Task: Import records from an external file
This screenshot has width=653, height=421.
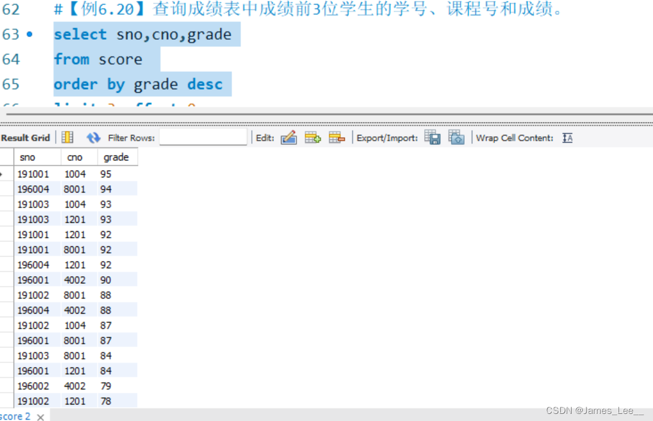Action: 456,137
